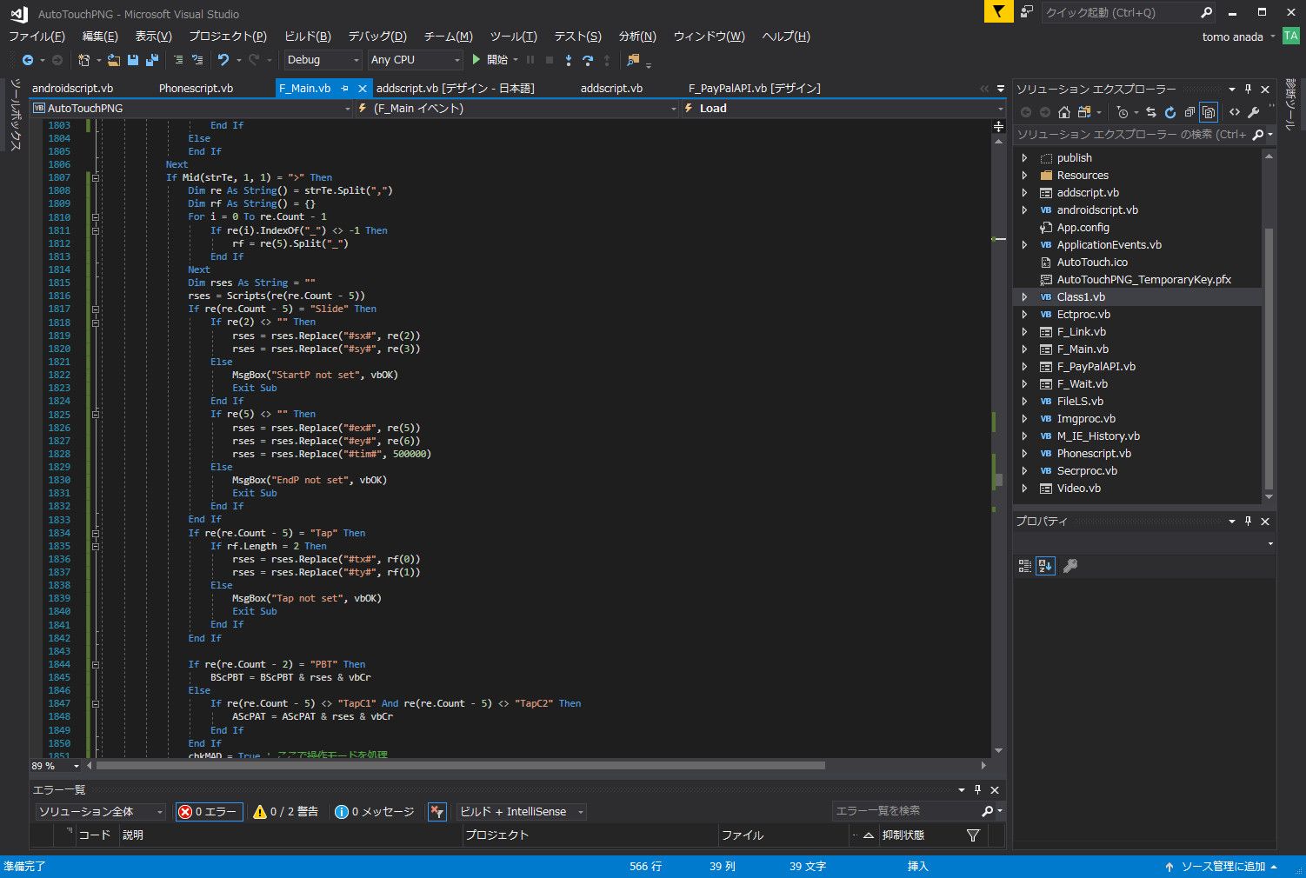
Task: Switch to the androidscript.vb tab
Action: (x=72, y=89)
